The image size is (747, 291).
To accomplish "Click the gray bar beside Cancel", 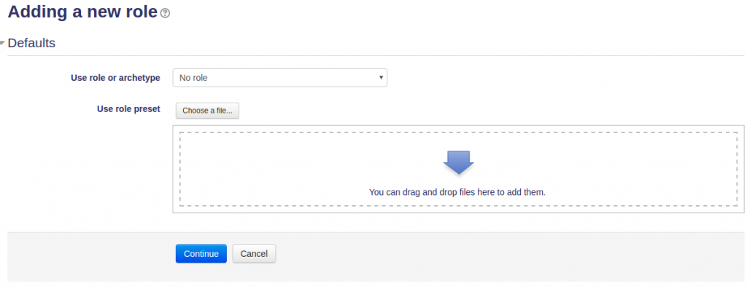I will pyautogui.click(x=476, y=257).
